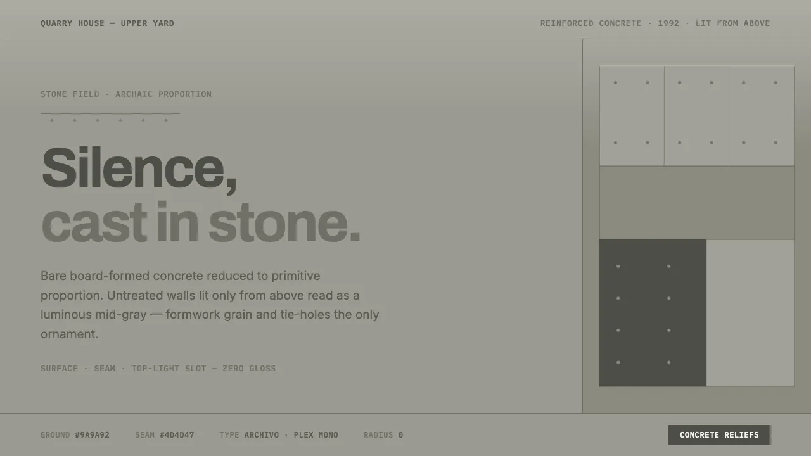This screenshot has height=456, width=811.
Task: Click the paragraph starting 'Bare board-formed concrete'
Action: (210, 305)
